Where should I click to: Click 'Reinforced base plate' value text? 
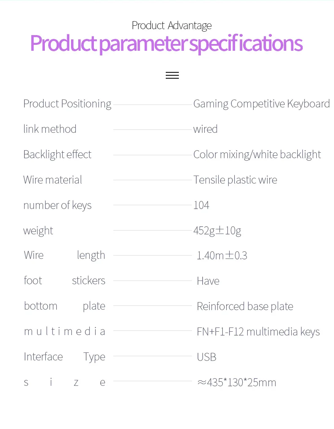click(x=245, y=306)
